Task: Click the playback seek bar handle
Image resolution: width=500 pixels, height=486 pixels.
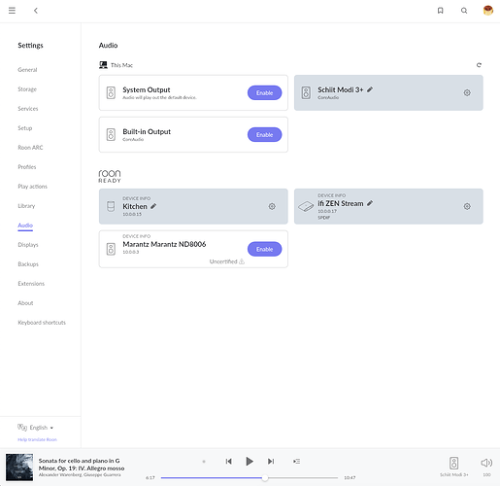Action: (x=265, y=478)
